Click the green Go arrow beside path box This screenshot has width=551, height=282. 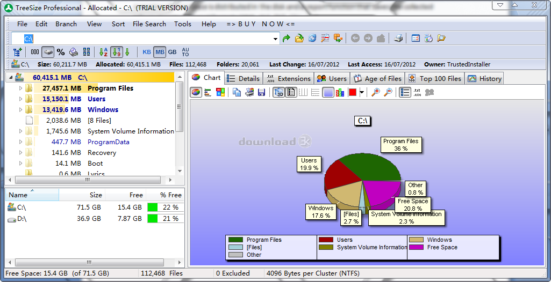click(287, 38)
